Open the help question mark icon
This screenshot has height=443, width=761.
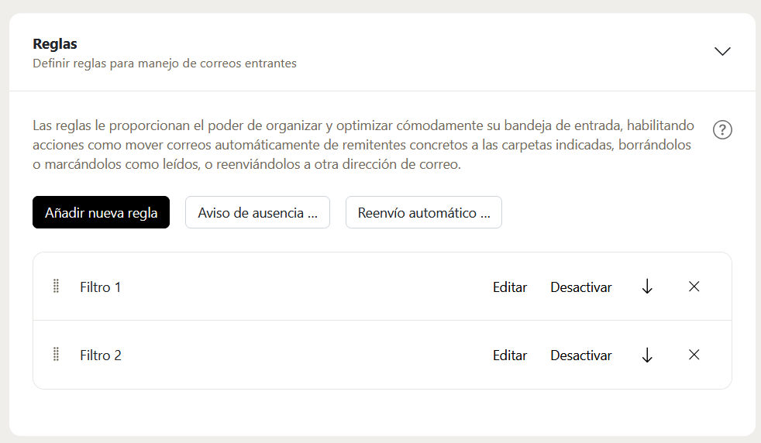point(722,129)
